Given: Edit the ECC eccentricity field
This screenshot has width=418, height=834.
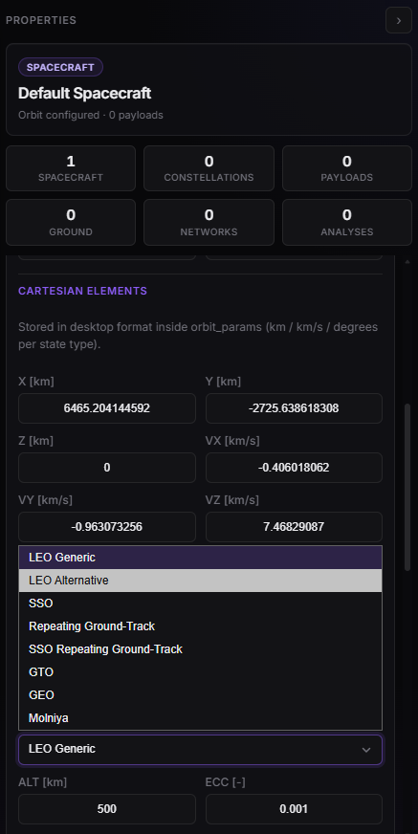Looking at the screenshot, I should tap(294, 809).
